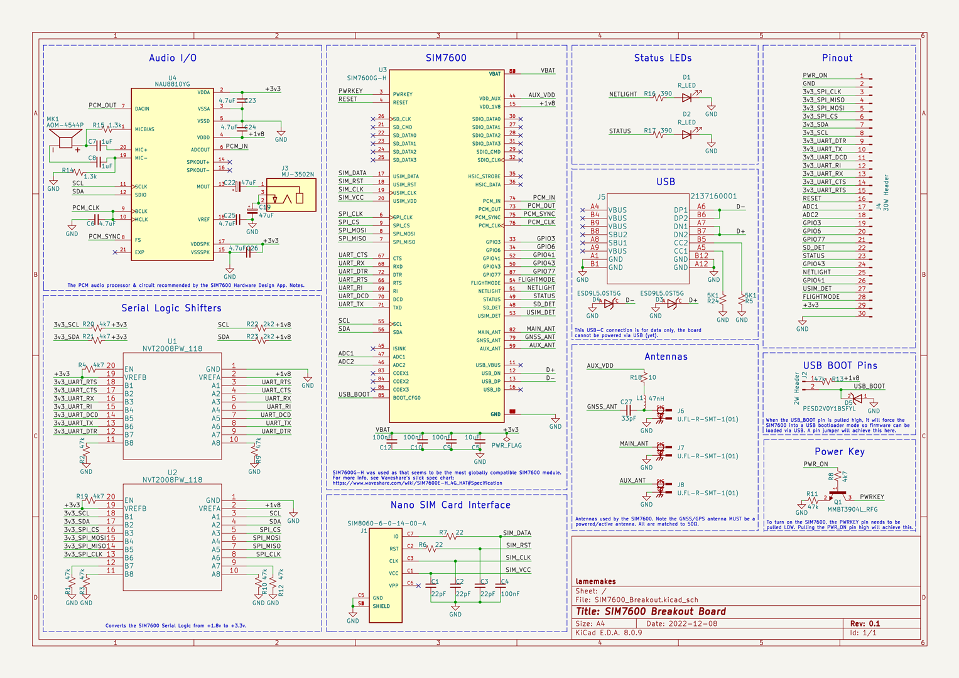Select the PCM audio processor note text
This screenshot has width=959, height=678.
(x=186, y=286)
